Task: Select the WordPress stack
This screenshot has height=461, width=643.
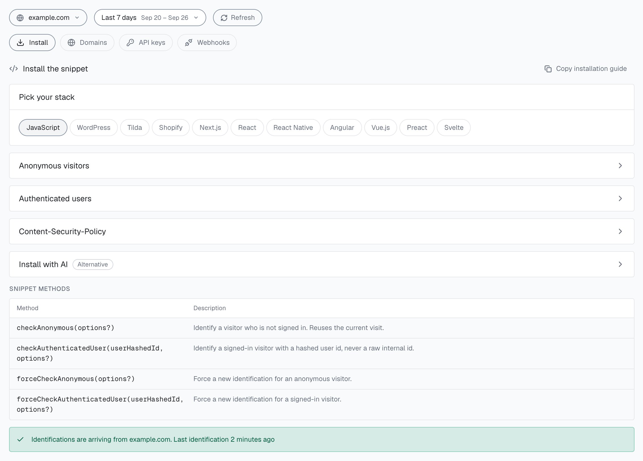Action: [x=93, y=128]
